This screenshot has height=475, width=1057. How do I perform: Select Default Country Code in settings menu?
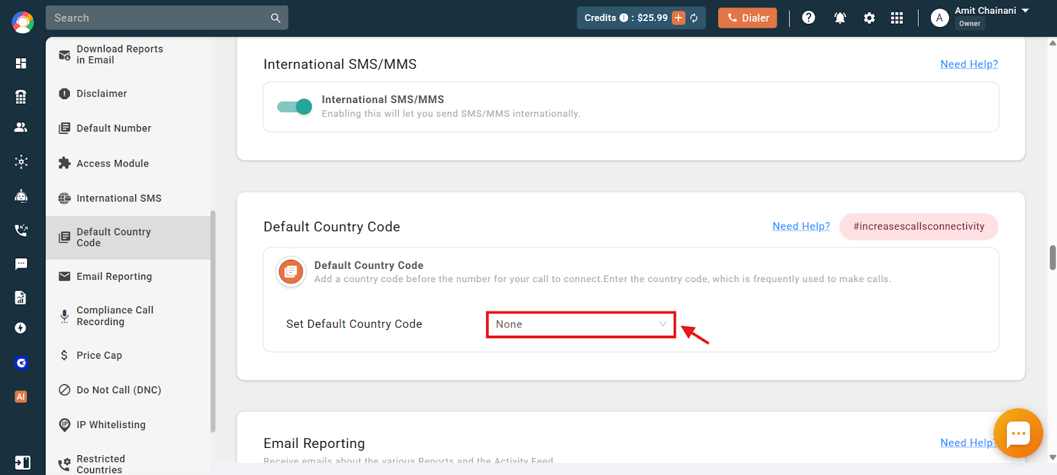tap(128, 237)
